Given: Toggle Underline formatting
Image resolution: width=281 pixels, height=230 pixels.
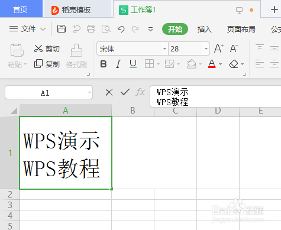Looking at the screenshot, I should point(133,64).
